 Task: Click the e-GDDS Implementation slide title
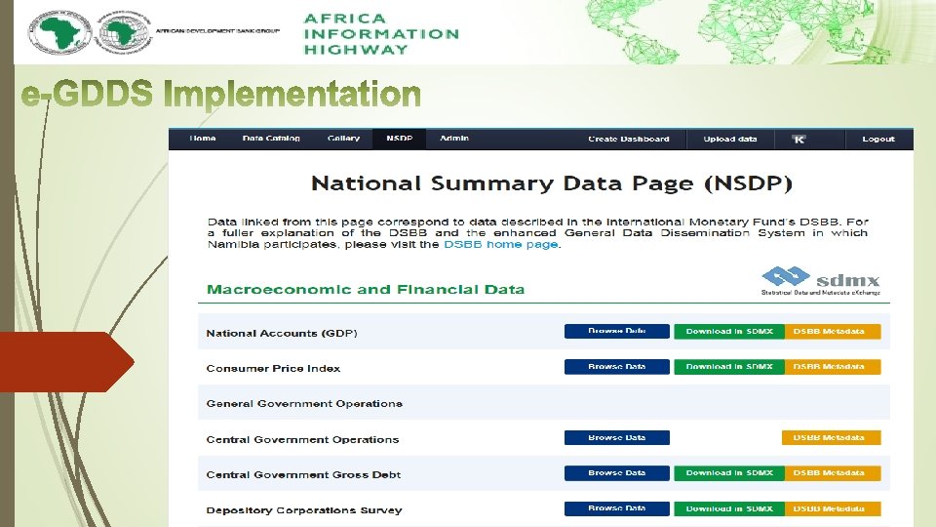221,94
